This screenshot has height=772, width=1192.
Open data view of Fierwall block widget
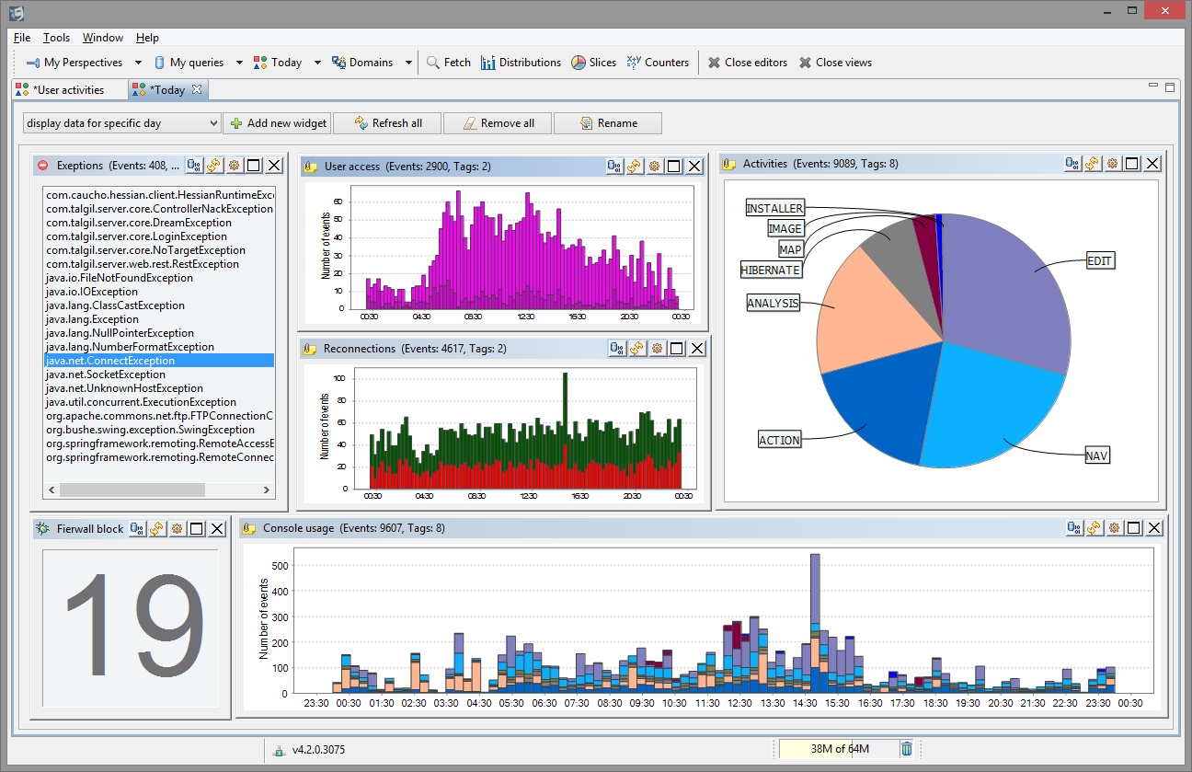pos(137,529)
